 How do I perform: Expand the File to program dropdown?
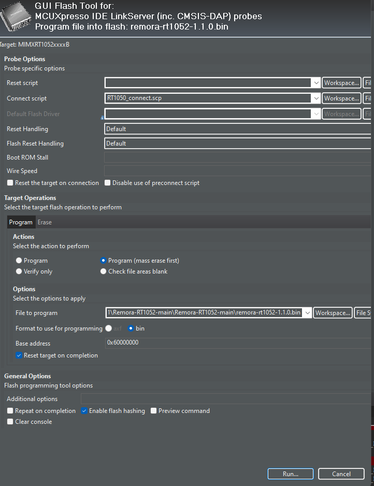tap(307, 313)
